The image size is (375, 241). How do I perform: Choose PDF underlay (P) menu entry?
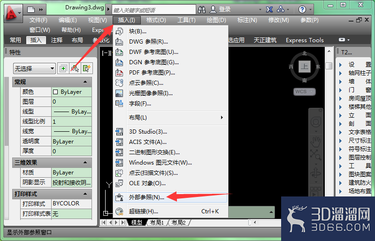pyautogui.click(x=170, y=73)
